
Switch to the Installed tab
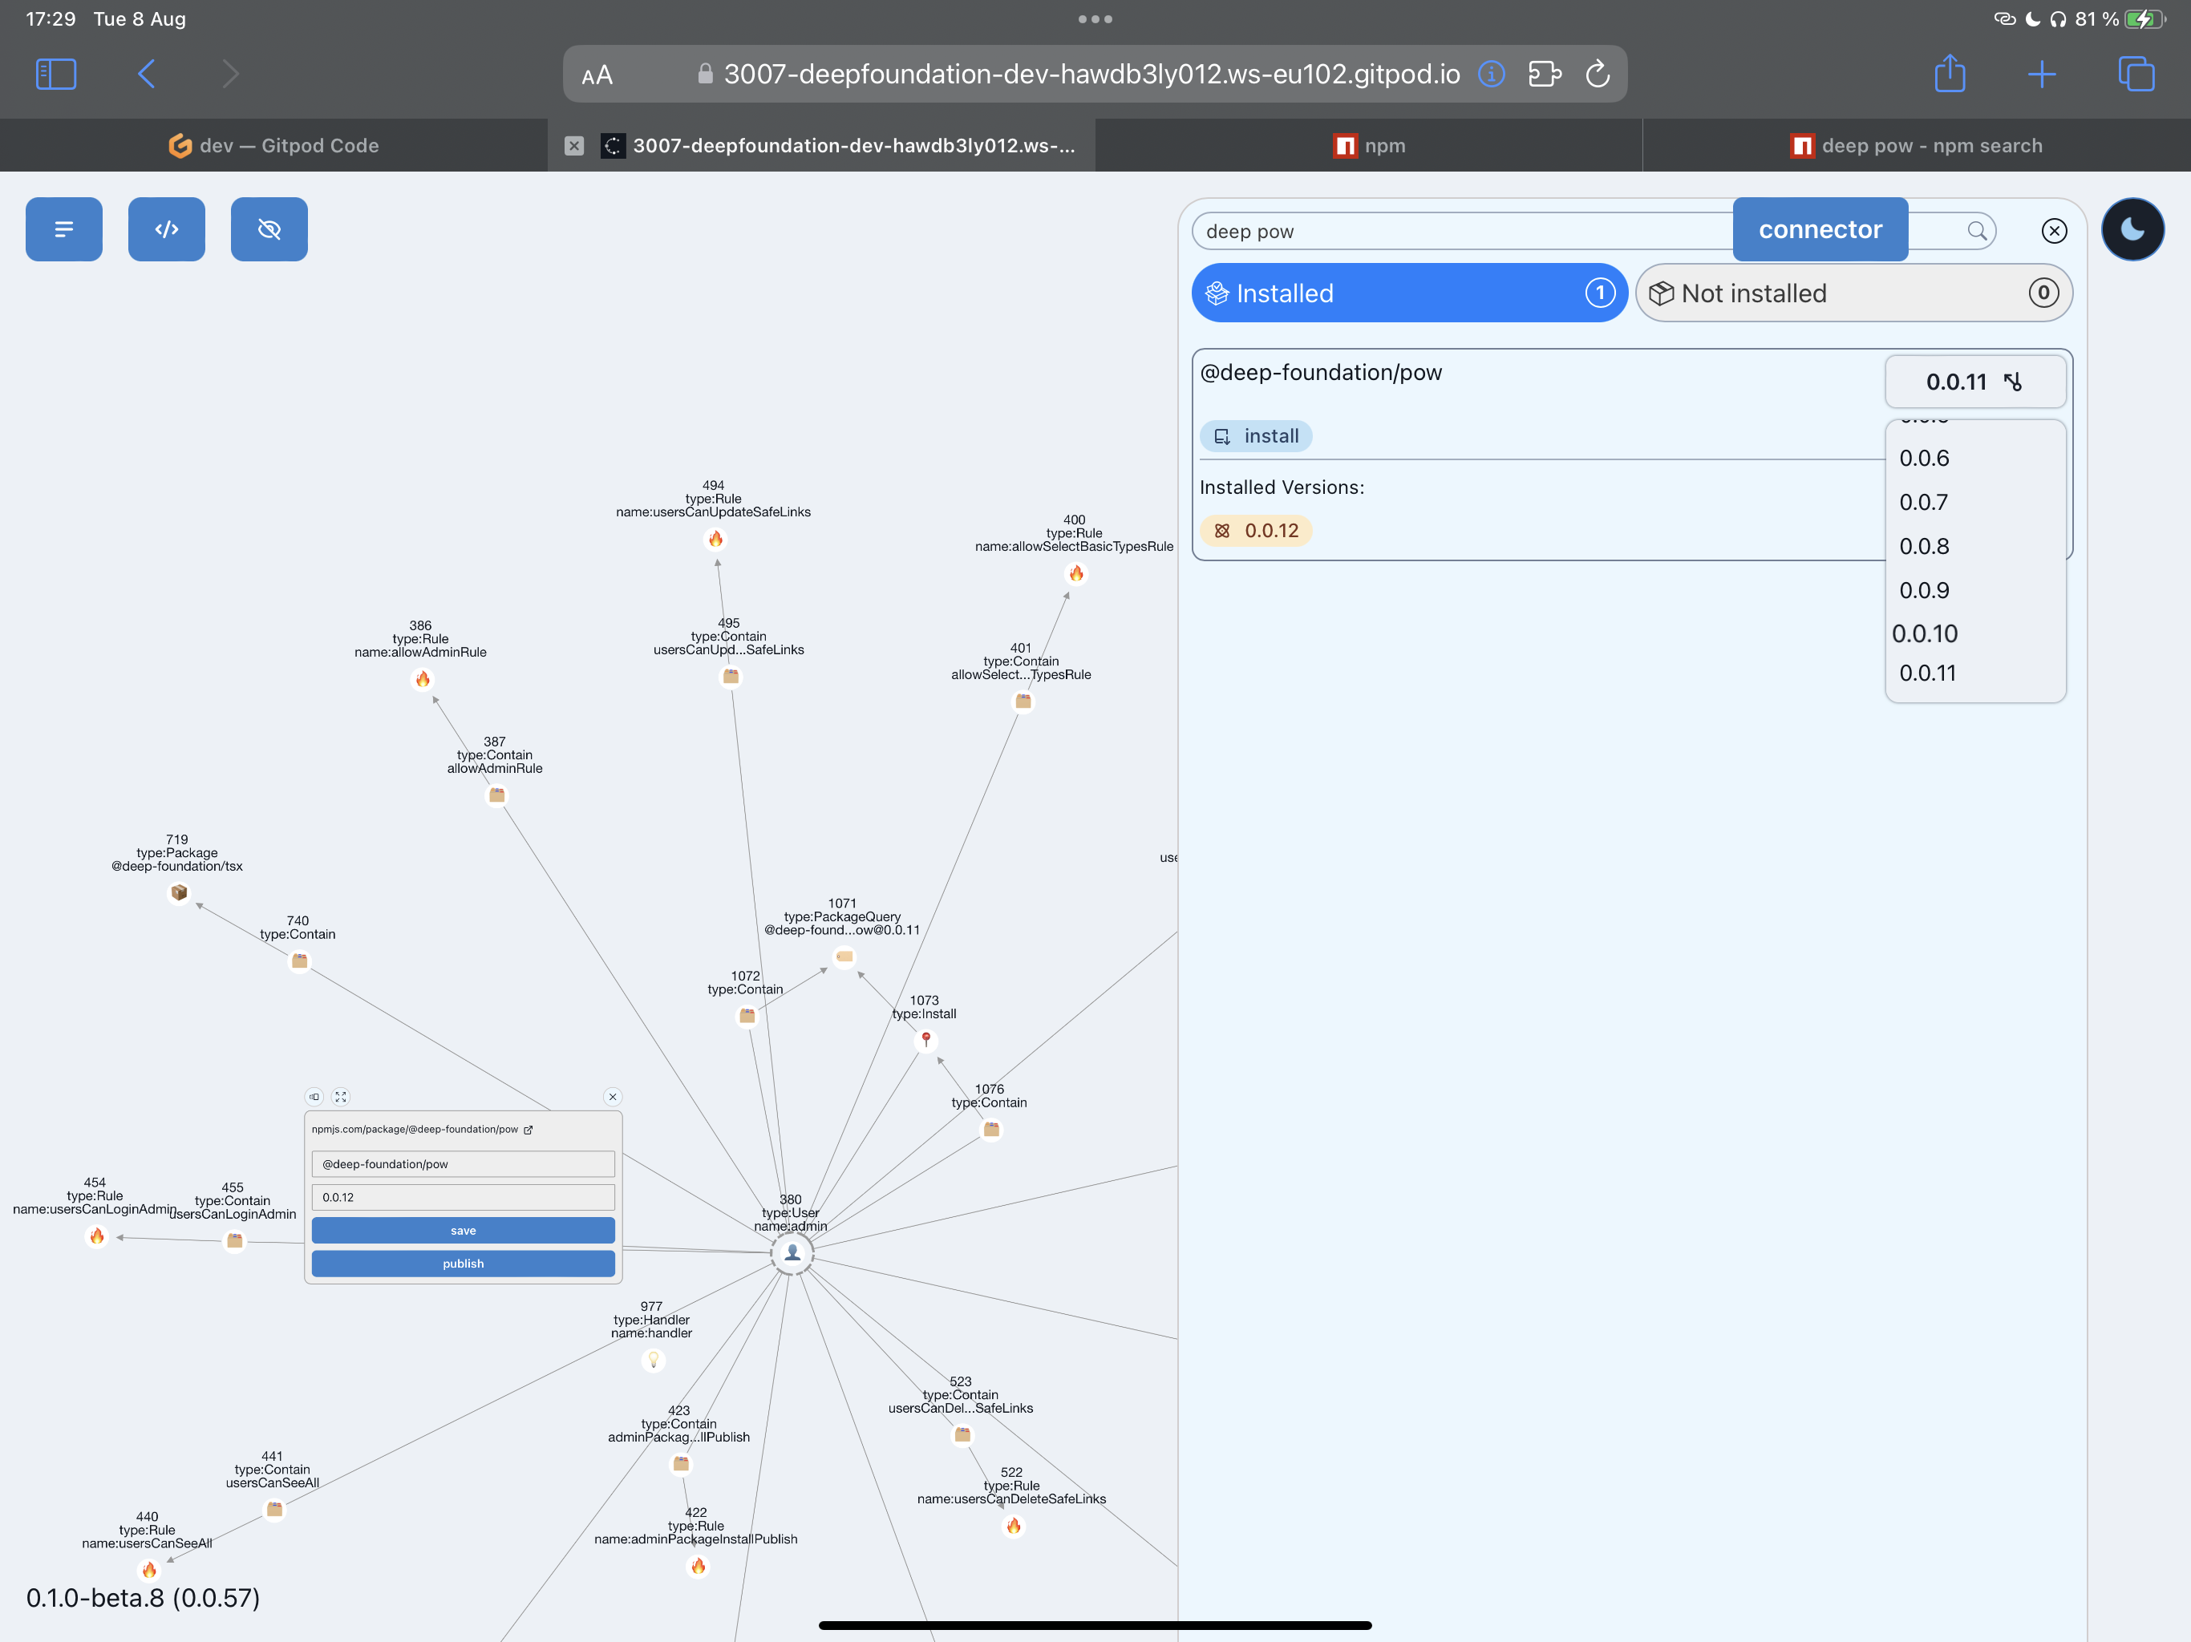(1408, 292)
